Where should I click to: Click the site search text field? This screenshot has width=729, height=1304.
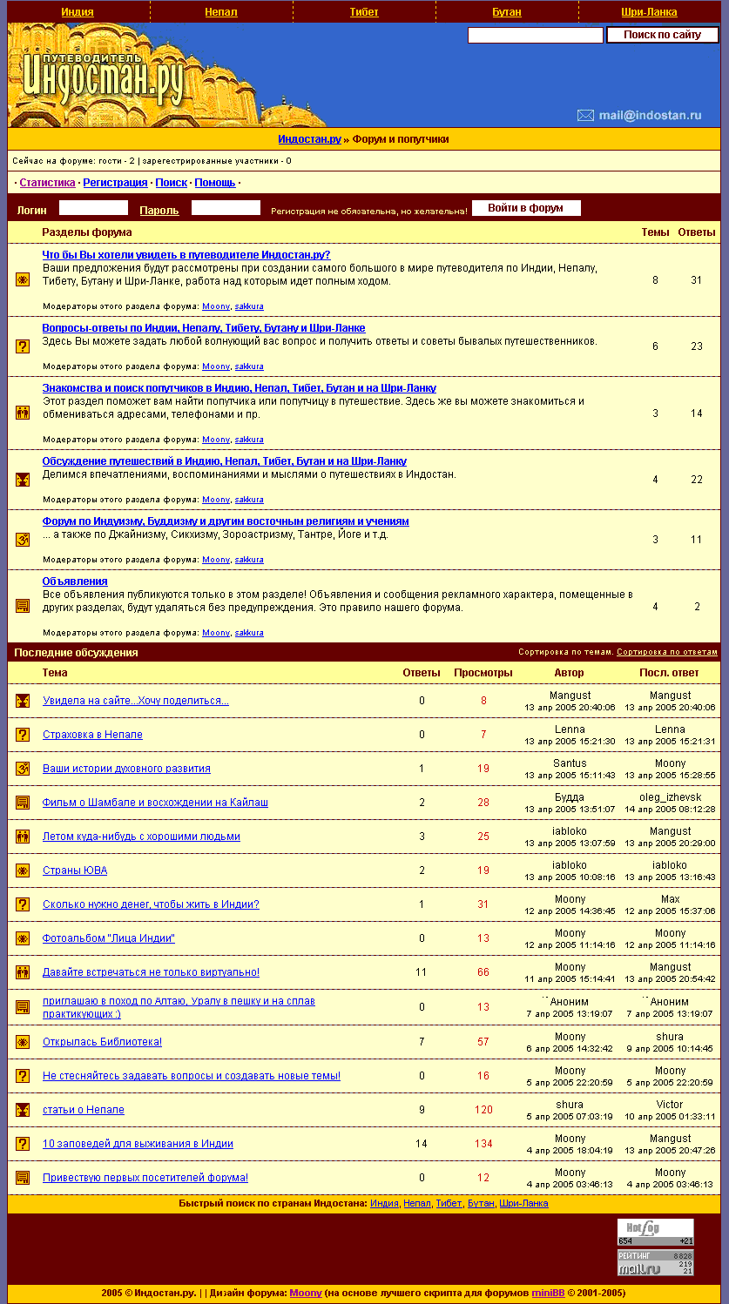coord(535,36)
